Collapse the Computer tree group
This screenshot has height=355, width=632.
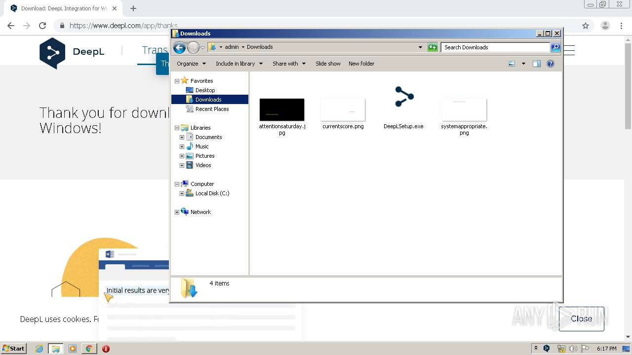pos(177,184)
